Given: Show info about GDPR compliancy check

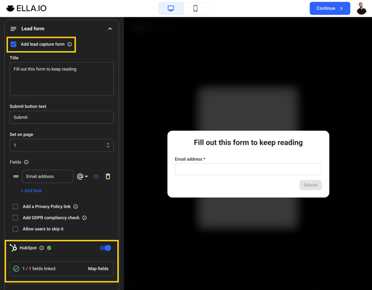Looking at the screenshot, I should click(84, 218).
